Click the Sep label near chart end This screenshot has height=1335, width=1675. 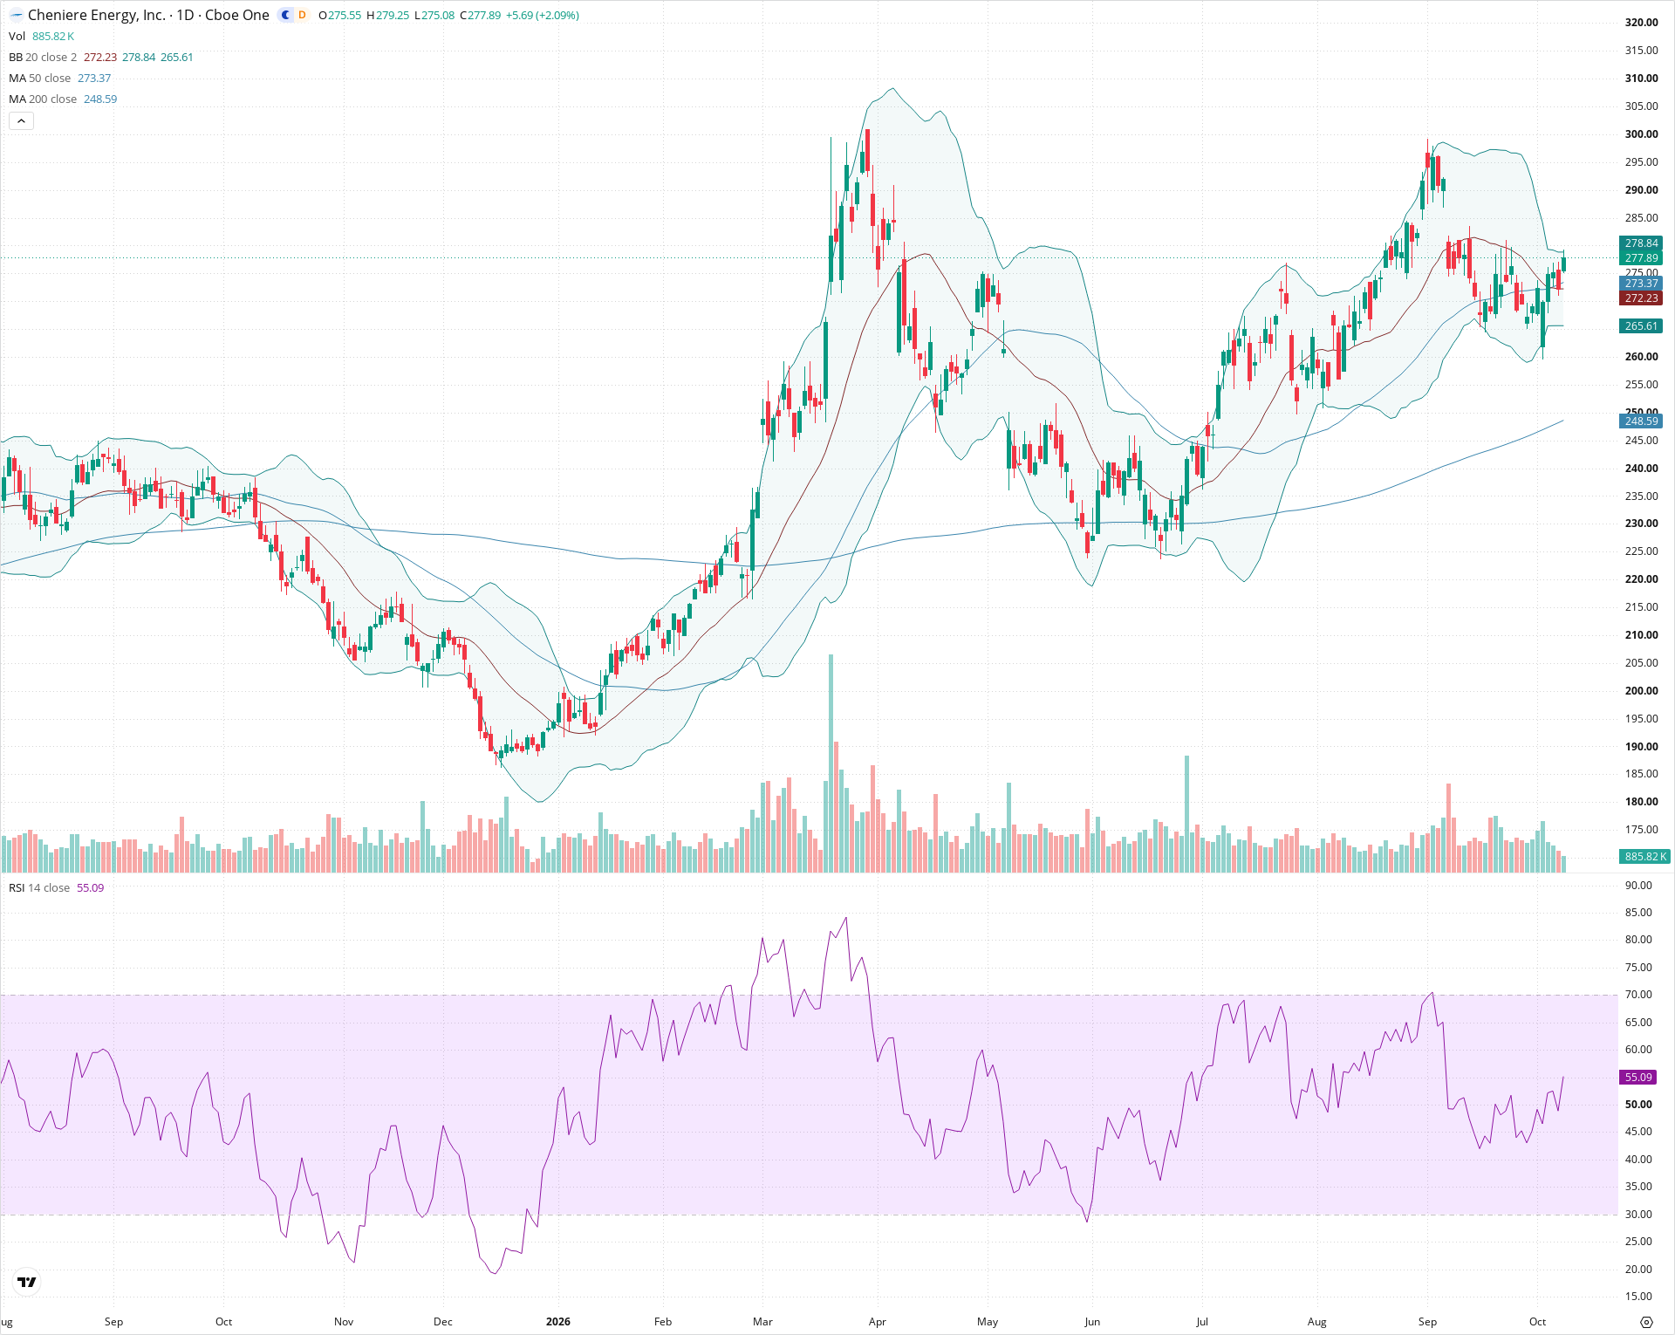coord(1427,1322)
